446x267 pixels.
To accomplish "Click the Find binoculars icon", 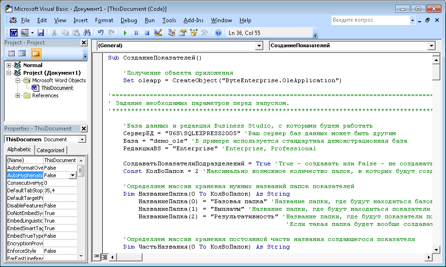I will click(x=87, y=33).
